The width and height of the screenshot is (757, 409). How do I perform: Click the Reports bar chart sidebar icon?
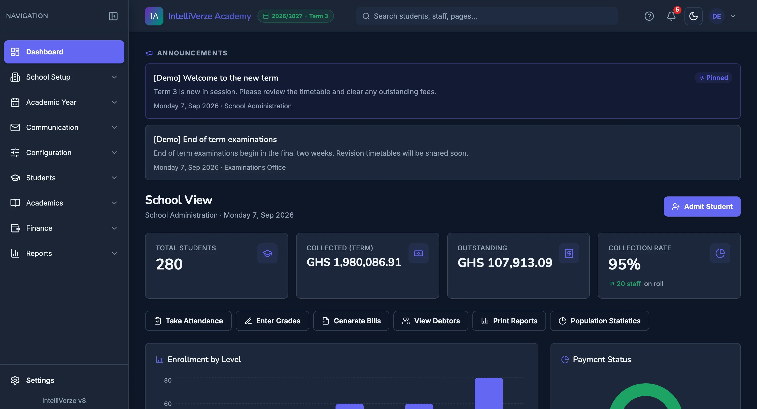pyautogui.click(x=15, y=253)
